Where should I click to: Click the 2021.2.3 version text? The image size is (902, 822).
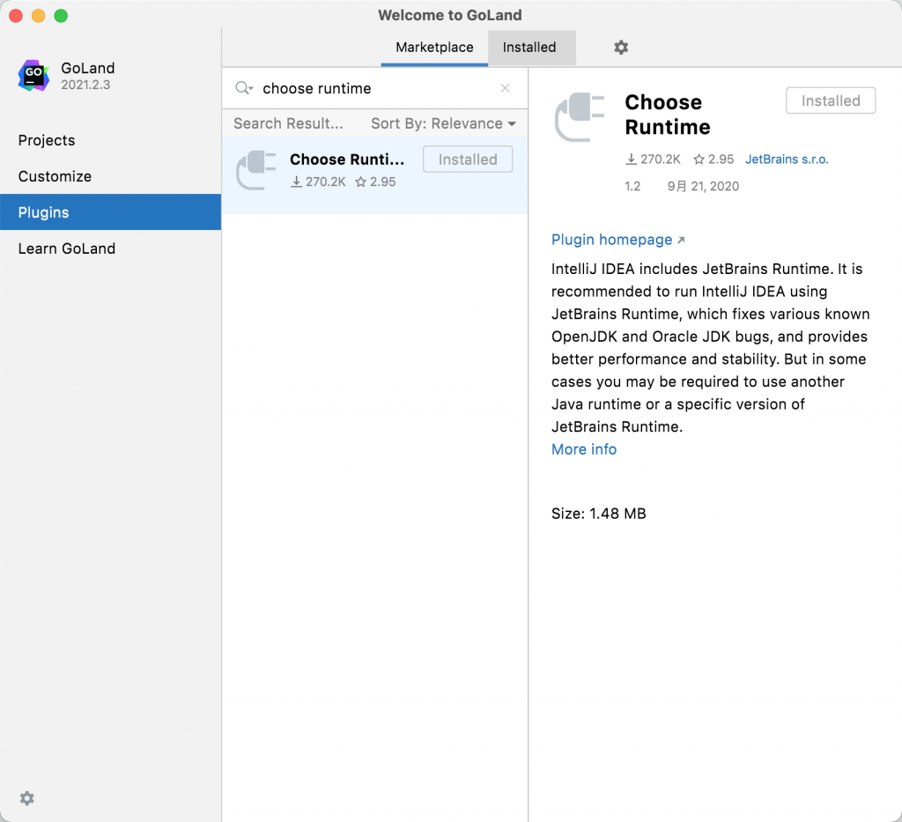point(85,85)
